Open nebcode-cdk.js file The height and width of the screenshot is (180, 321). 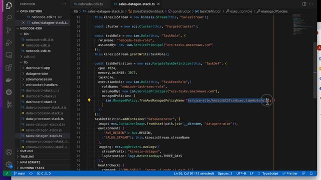[x=38, y=45]
